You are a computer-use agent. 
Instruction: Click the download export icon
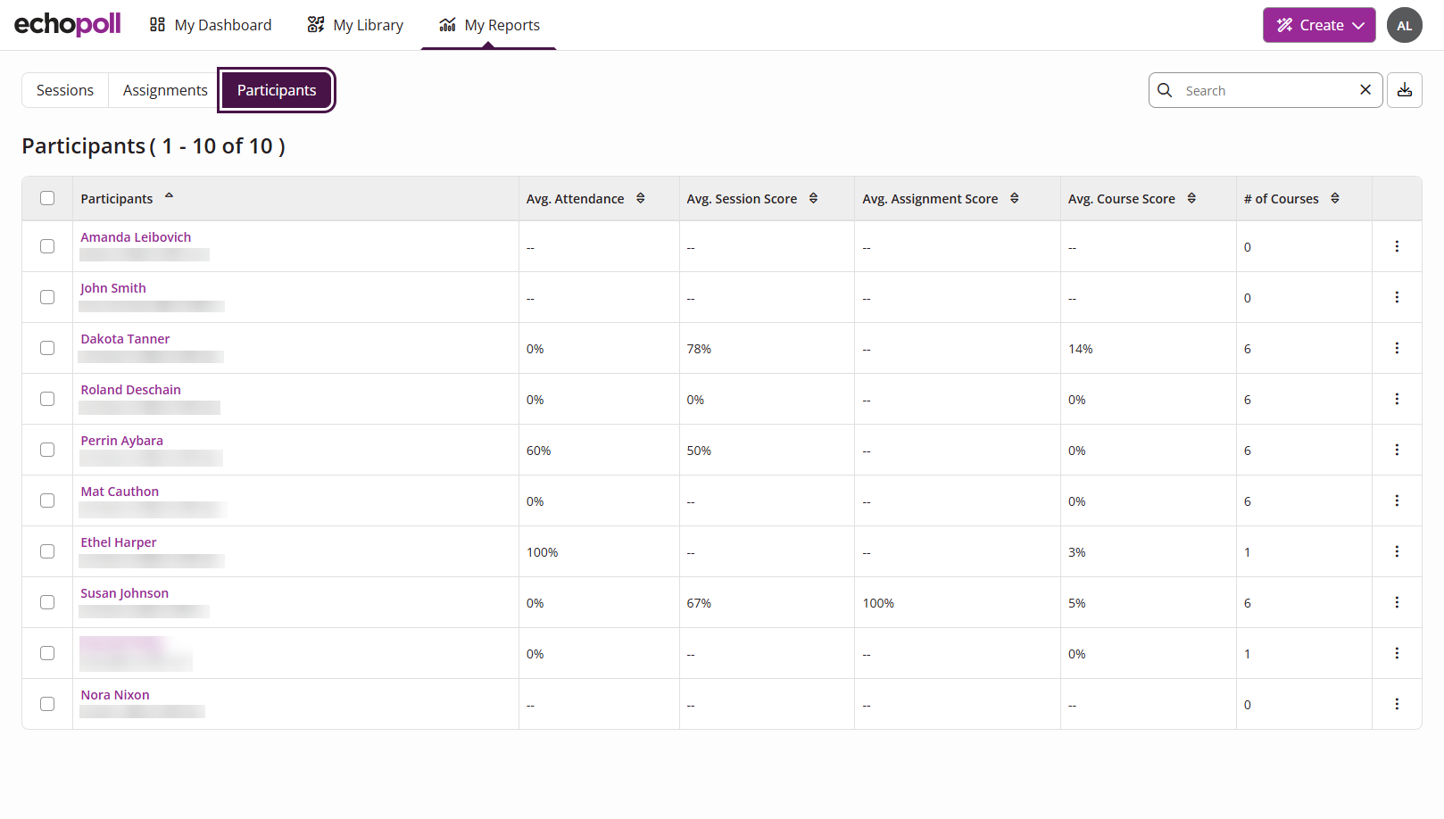click(x=1405, y=90)
